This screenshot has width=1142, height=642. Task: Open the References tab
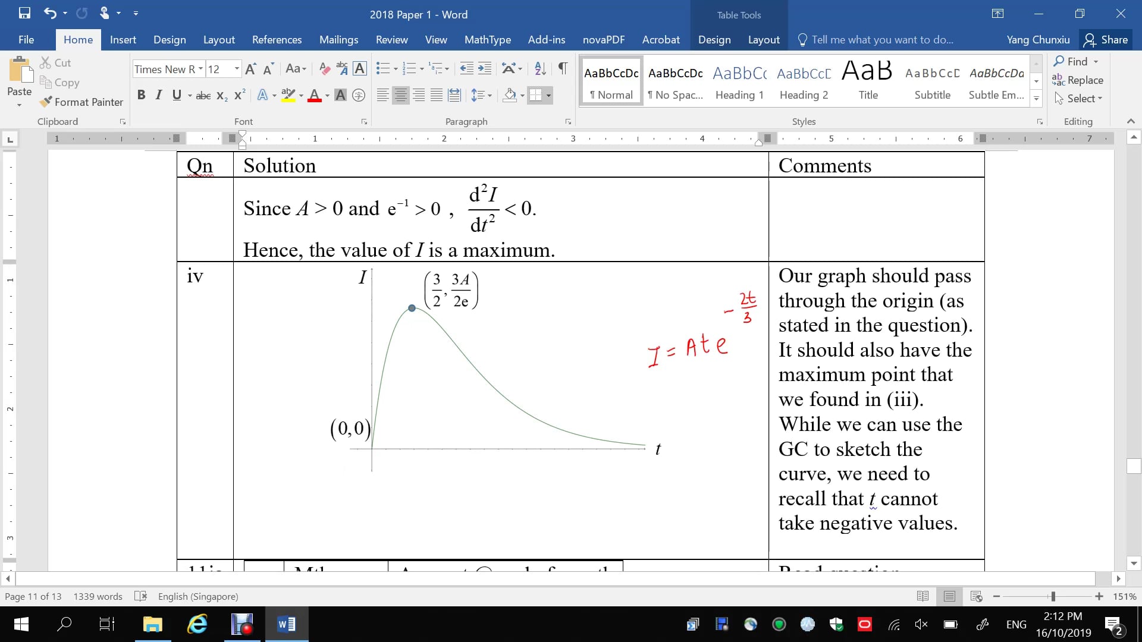click(x=277, y=40)
